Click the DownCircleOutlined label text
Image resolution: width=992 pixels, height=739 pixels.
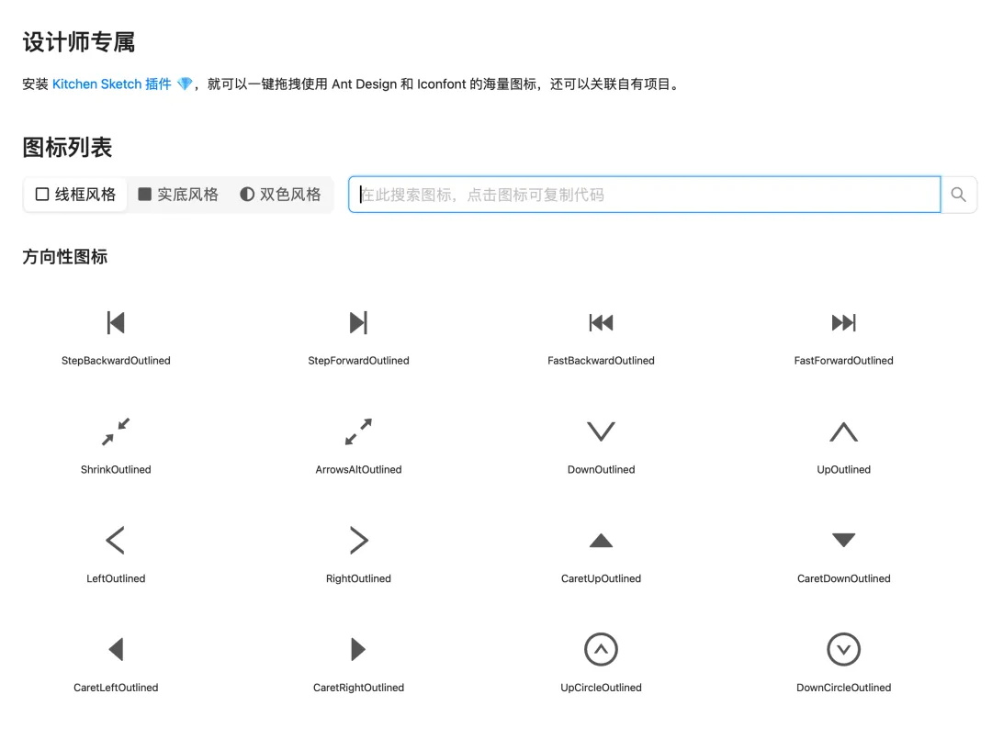tap(843, 688)
